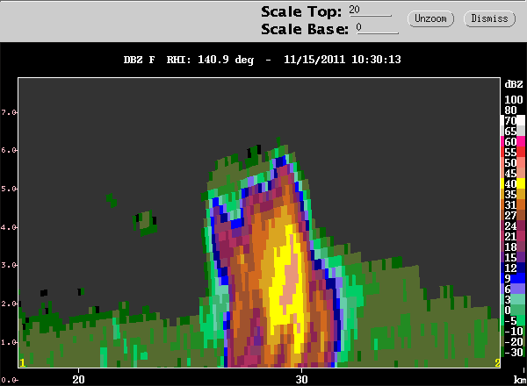Click the Unzoom button
The width and height of the screenshot is (527, 386).
point(430,18)
